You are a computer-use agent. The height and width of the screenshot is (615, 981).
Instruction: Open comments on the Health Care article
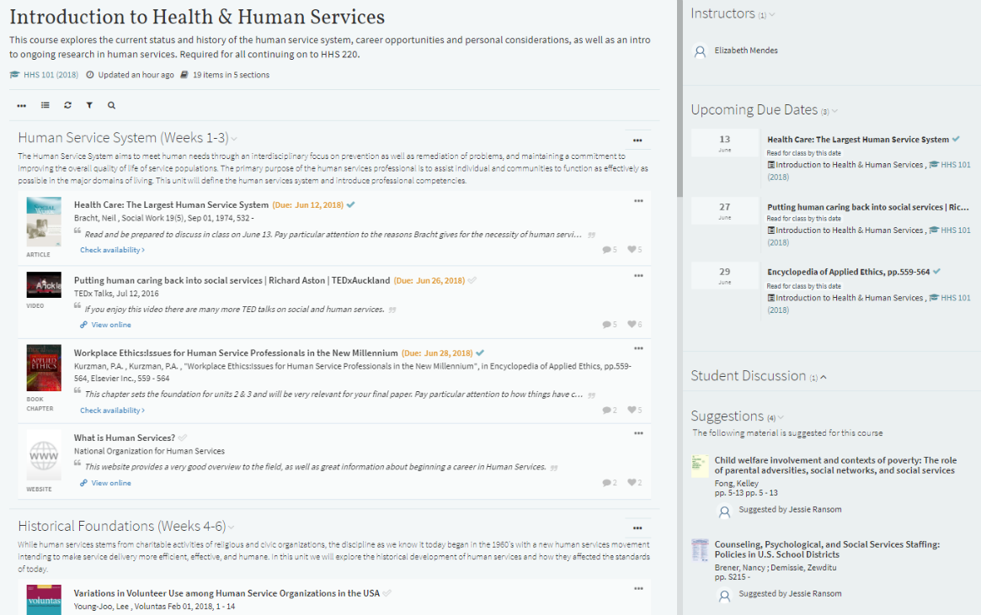(606, 249)
